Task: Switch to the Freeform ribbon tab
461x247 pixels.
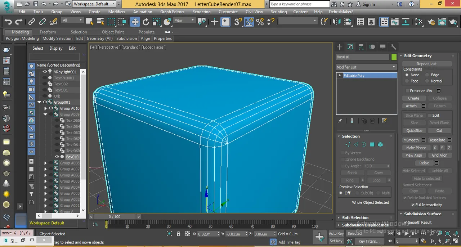Action: [x=48, y=32]
